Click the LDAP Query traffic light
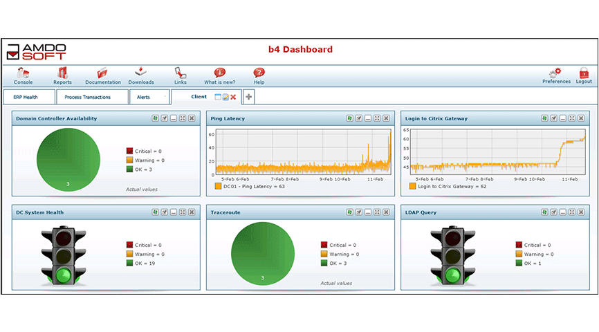 (x=452, y=256)
